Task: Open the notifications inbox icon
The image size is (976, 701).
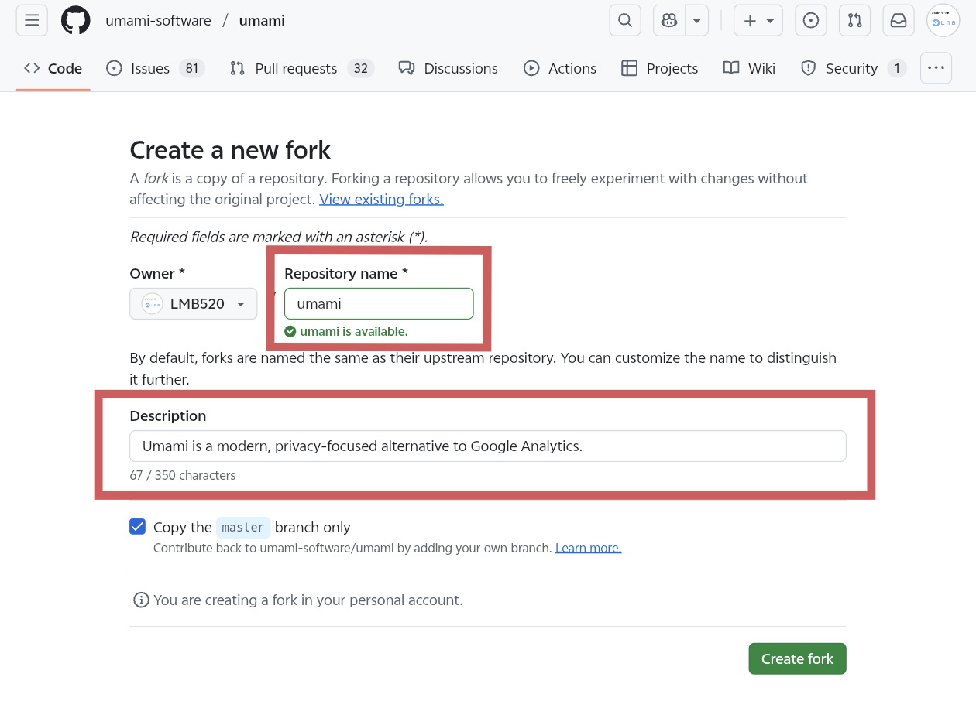Action: click(899, 21)
